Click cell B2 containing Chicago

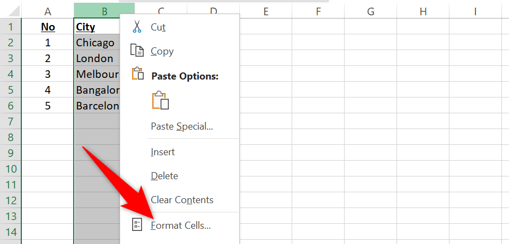[96, 42]
